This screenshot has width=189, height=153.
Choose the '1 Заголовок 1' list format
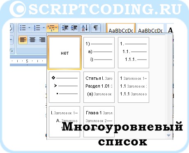click(x=134, y=87)
